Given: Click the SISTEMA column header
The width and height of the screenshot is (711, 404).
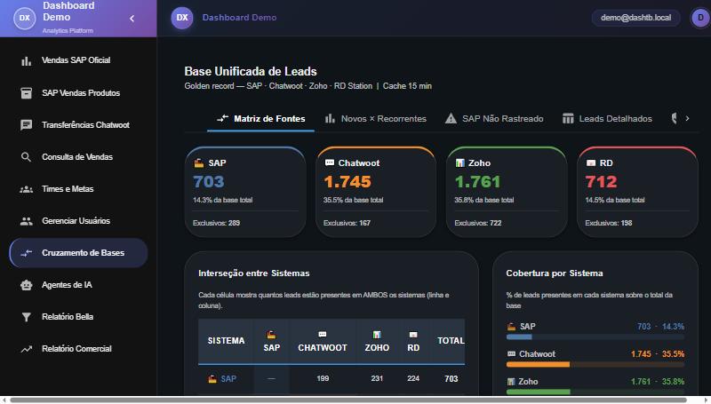Looking at the screenshot, I should [x=226, y=341].
